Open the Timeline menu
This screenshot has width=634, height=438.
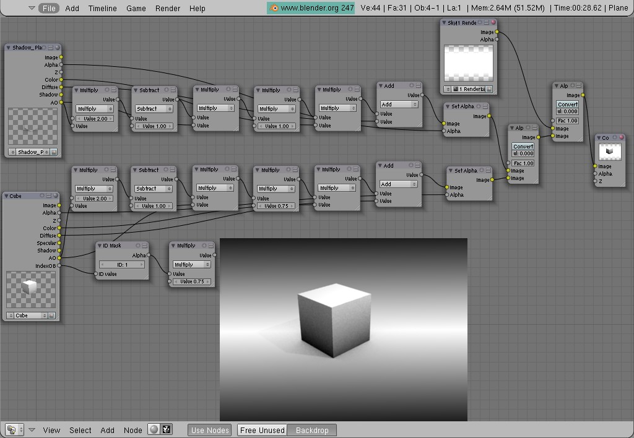[x=102, y=8]
